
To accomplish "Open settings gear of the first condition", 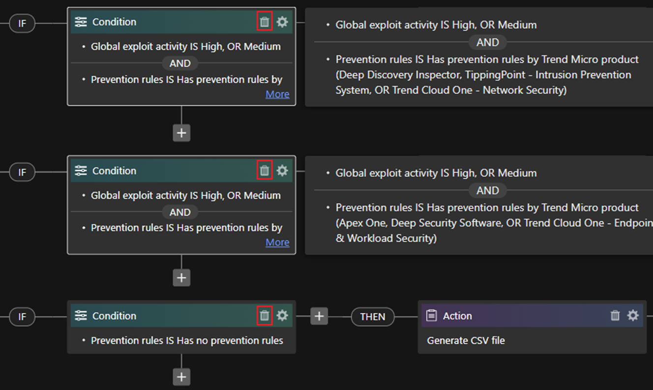I will [282, 22].
